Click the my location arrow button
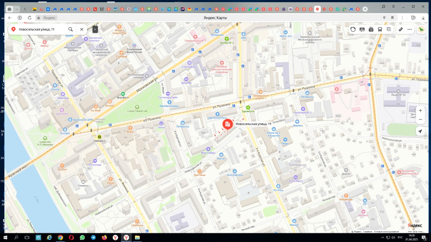The image size is (431, 242). 420,131
